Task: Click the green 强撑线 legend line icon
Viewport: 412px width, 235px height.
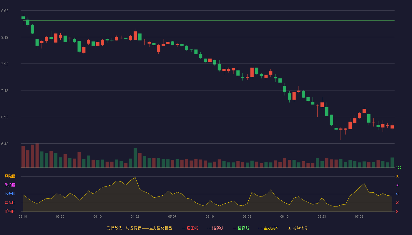Action: pos(235,228)
